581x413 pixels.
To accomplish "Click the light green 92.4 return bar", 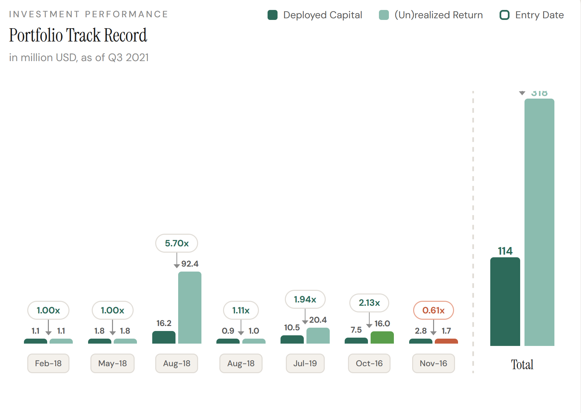I will [x=189, y=307].
